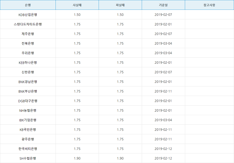The image size is (234, 163).
Task: Click the 2019-03-04 date in 전북은행 row
Action: pyautogui.click(x=163, y=43)
